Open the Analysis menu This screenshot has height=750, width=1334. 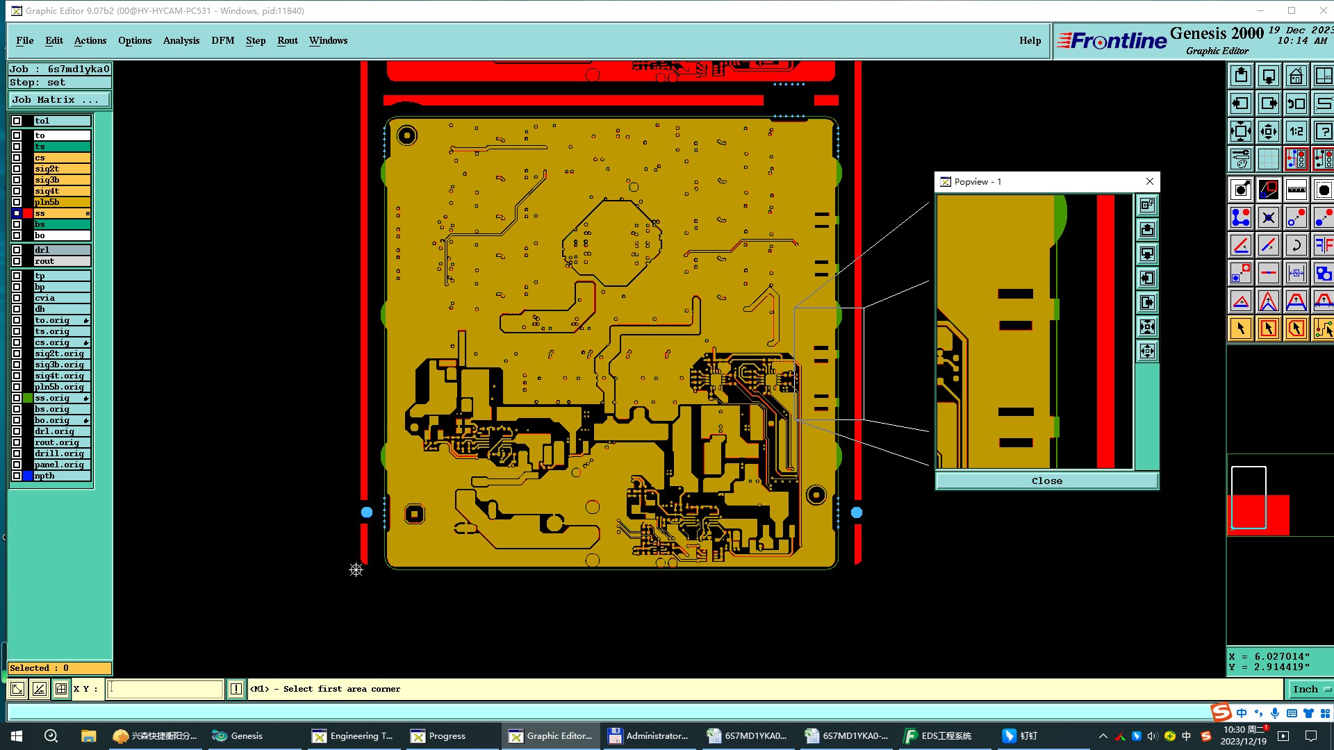click(x=181, y=40)
